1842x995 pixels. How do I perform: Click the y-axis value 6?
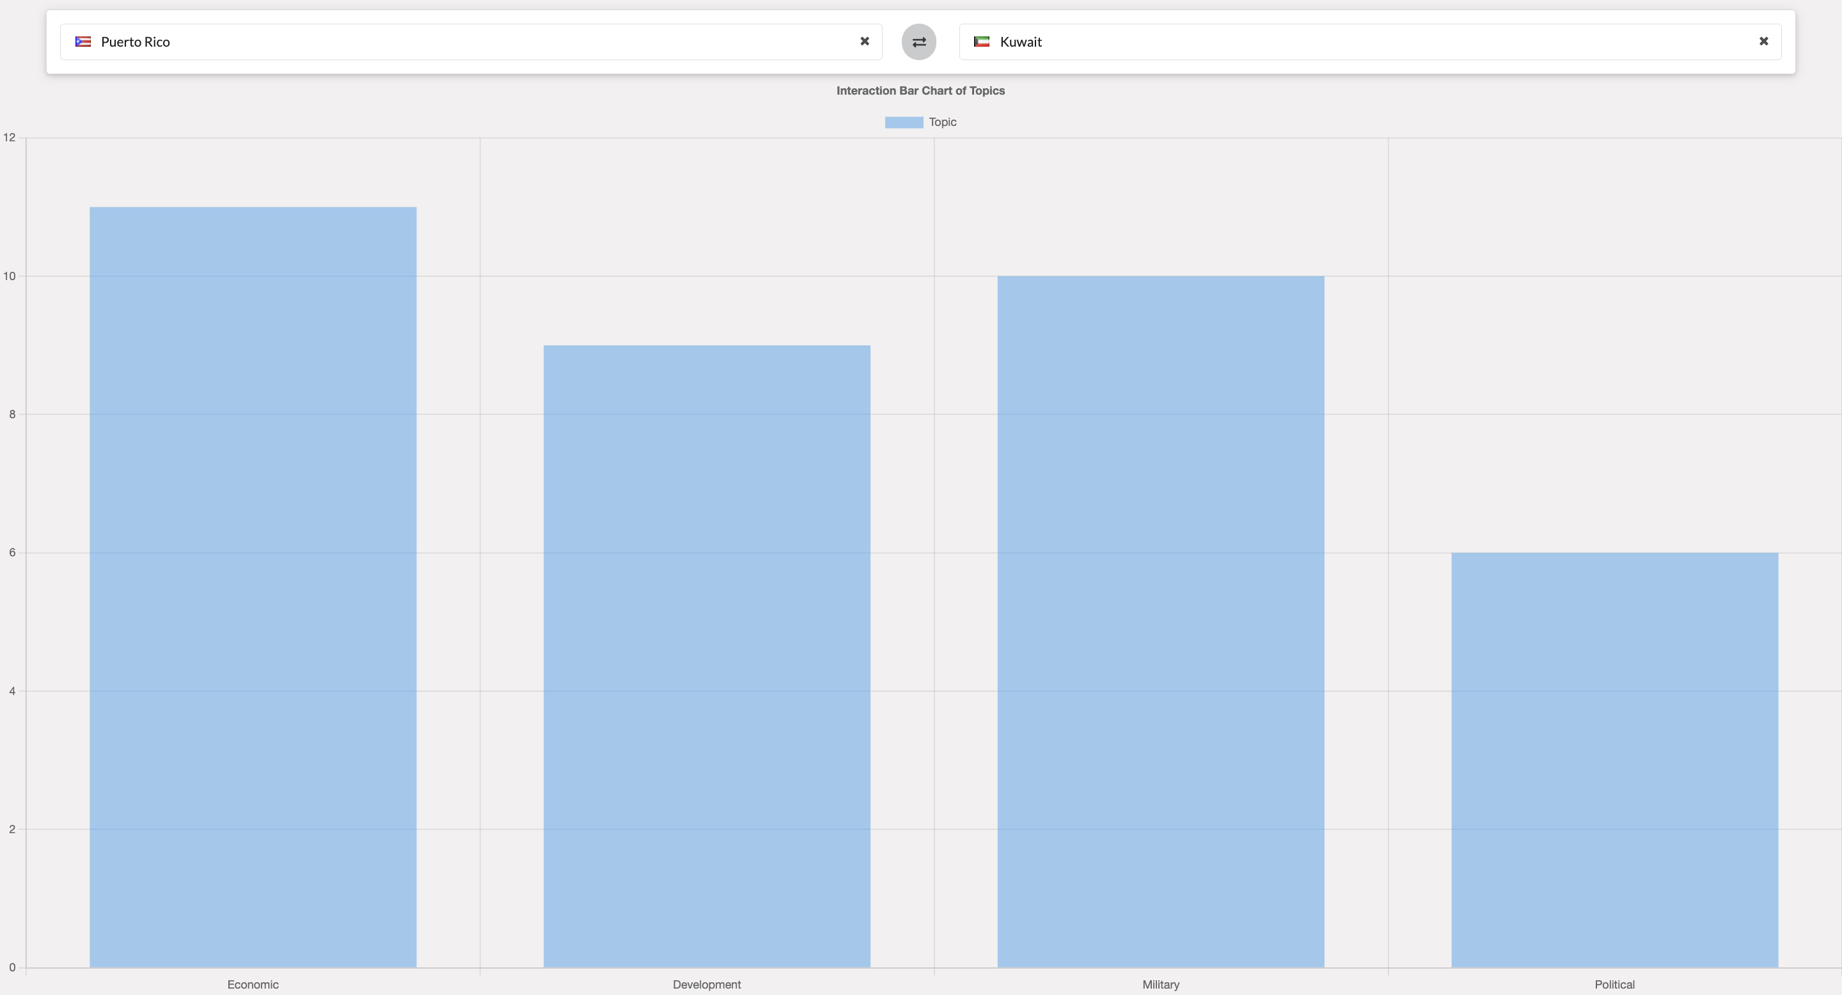point(12,552)
